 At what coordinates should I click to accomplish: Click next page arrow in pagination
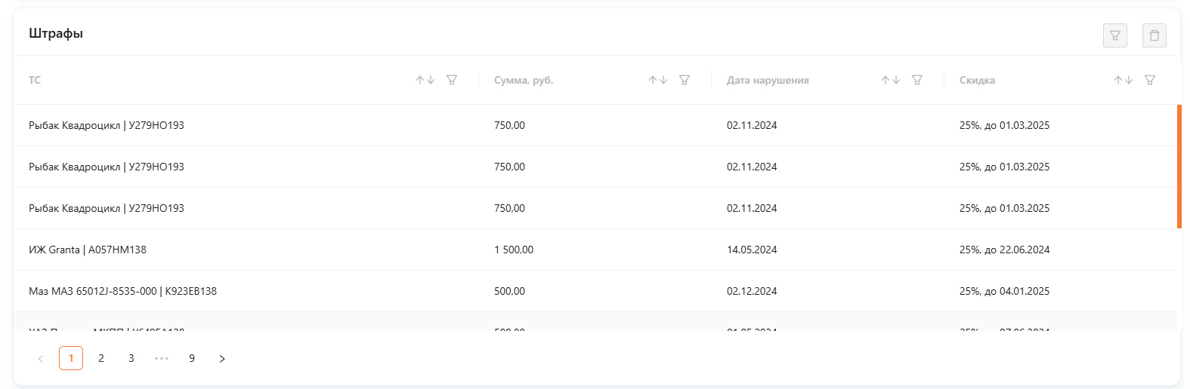point(222,358)
